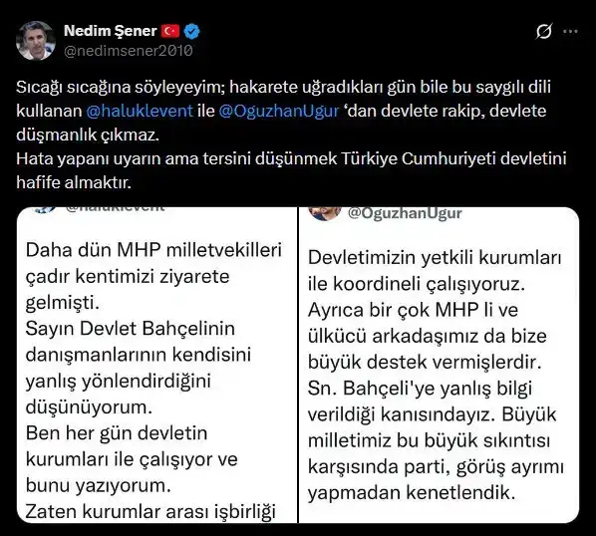The height and width of the screenshot is (536, 596).
Task: Click the 'yapmadan kenetlendik' closing line
Action: coord(412,493)
